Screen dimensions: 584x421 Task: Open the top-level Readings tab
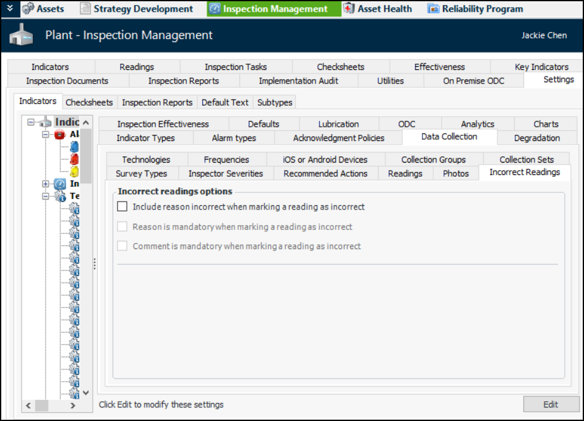coord(137,67)
